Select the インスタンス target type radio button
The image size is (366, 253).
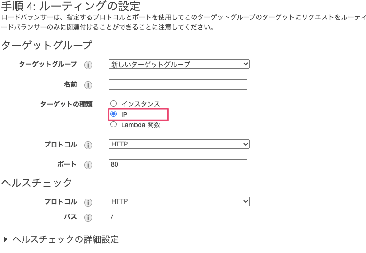point(113,104)
